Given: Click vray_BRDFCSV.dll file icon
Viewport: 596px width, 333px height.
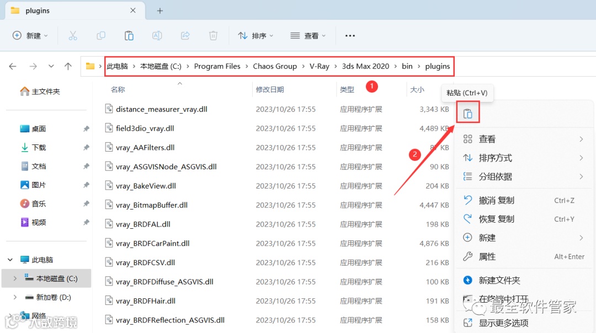Looking at the screenshot, I should [109, 262].
